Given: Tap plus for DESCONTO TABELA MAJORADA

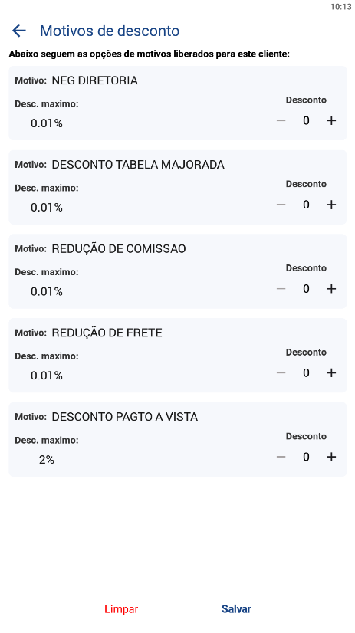Looking at the screenshot, I should coord(331,205).
